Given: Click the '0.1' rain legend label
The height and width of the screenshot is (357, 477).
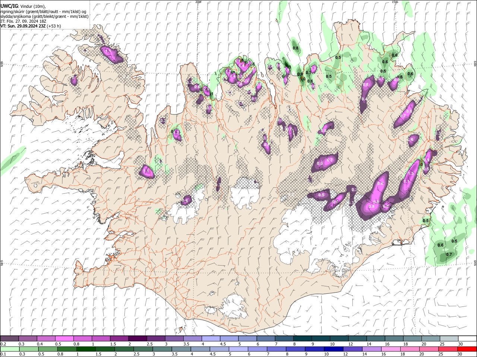Looking at the screenshot, I should 3,354.
